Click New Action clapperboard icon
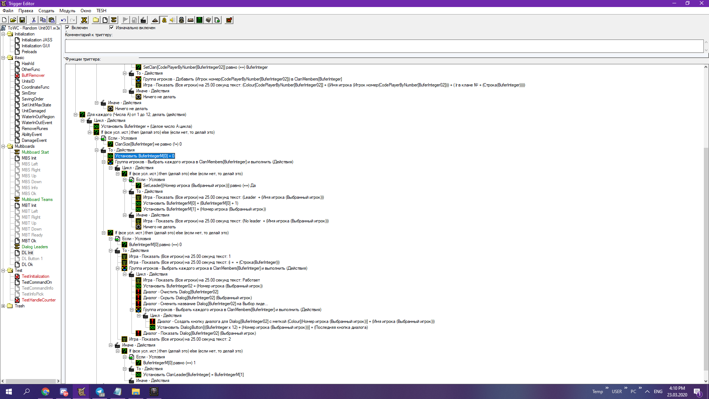This screenshot has height=399, width=709. [143, 20]
